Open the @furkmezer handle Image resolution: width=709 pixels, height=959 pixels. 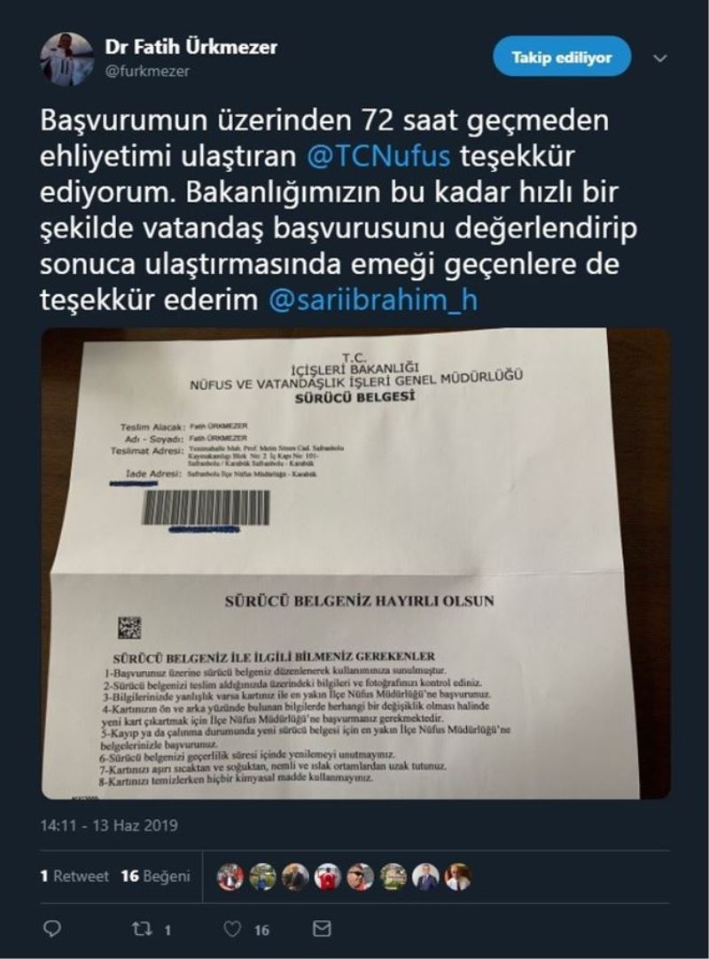(x=147, y=72)
